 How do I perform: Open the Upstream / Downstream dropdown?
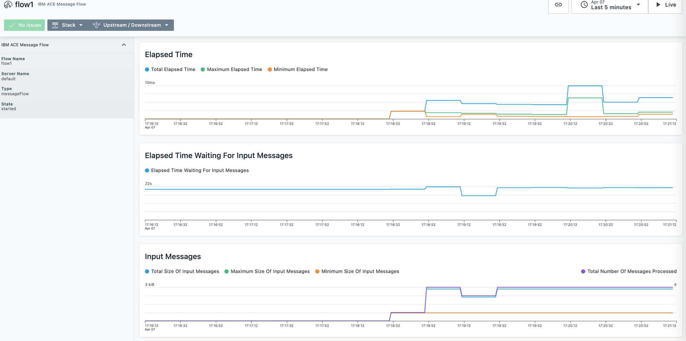tap(131, 25)
